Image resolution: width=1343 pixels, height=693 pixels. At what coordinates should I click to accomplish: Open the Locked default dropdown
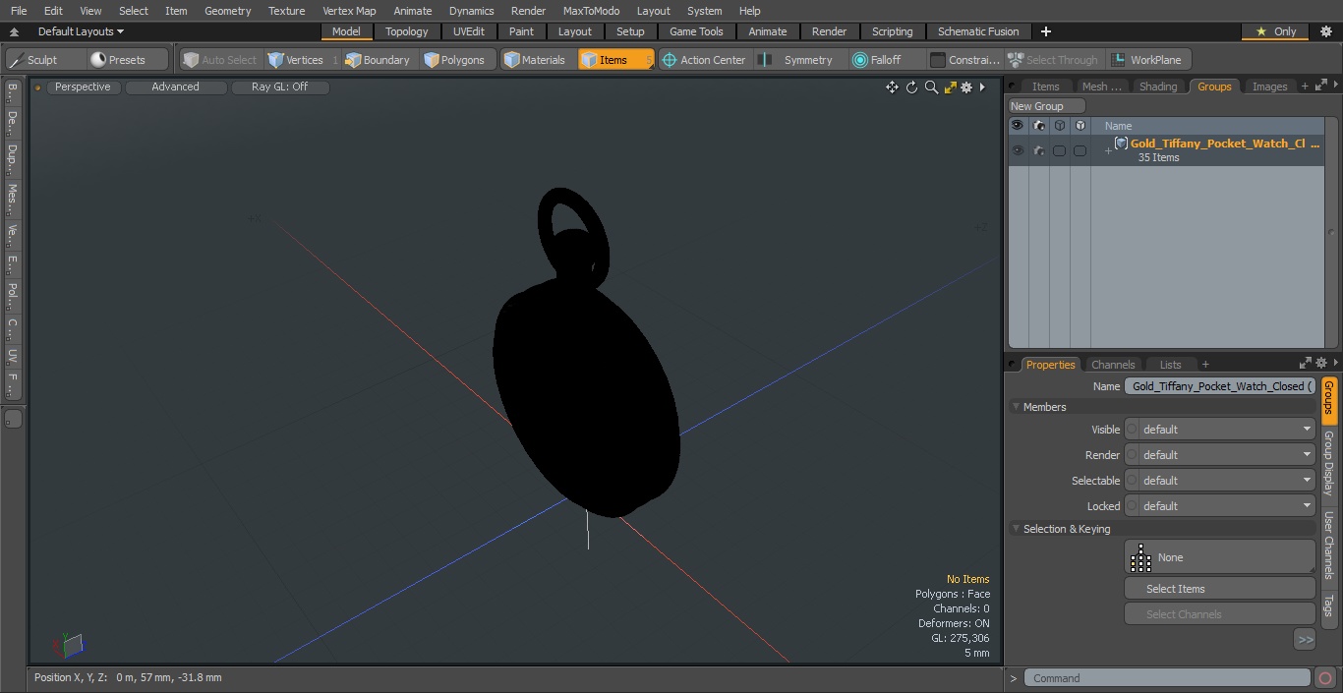coord(1219,506)
